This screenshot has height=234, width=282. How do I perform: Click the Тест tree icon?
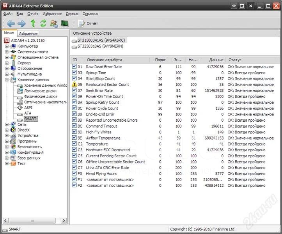pyautogui.click(x=13, y=163)
